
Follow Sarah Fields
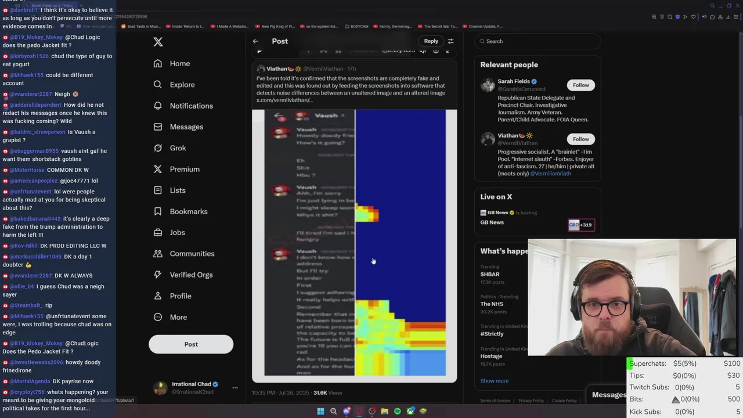581,85
